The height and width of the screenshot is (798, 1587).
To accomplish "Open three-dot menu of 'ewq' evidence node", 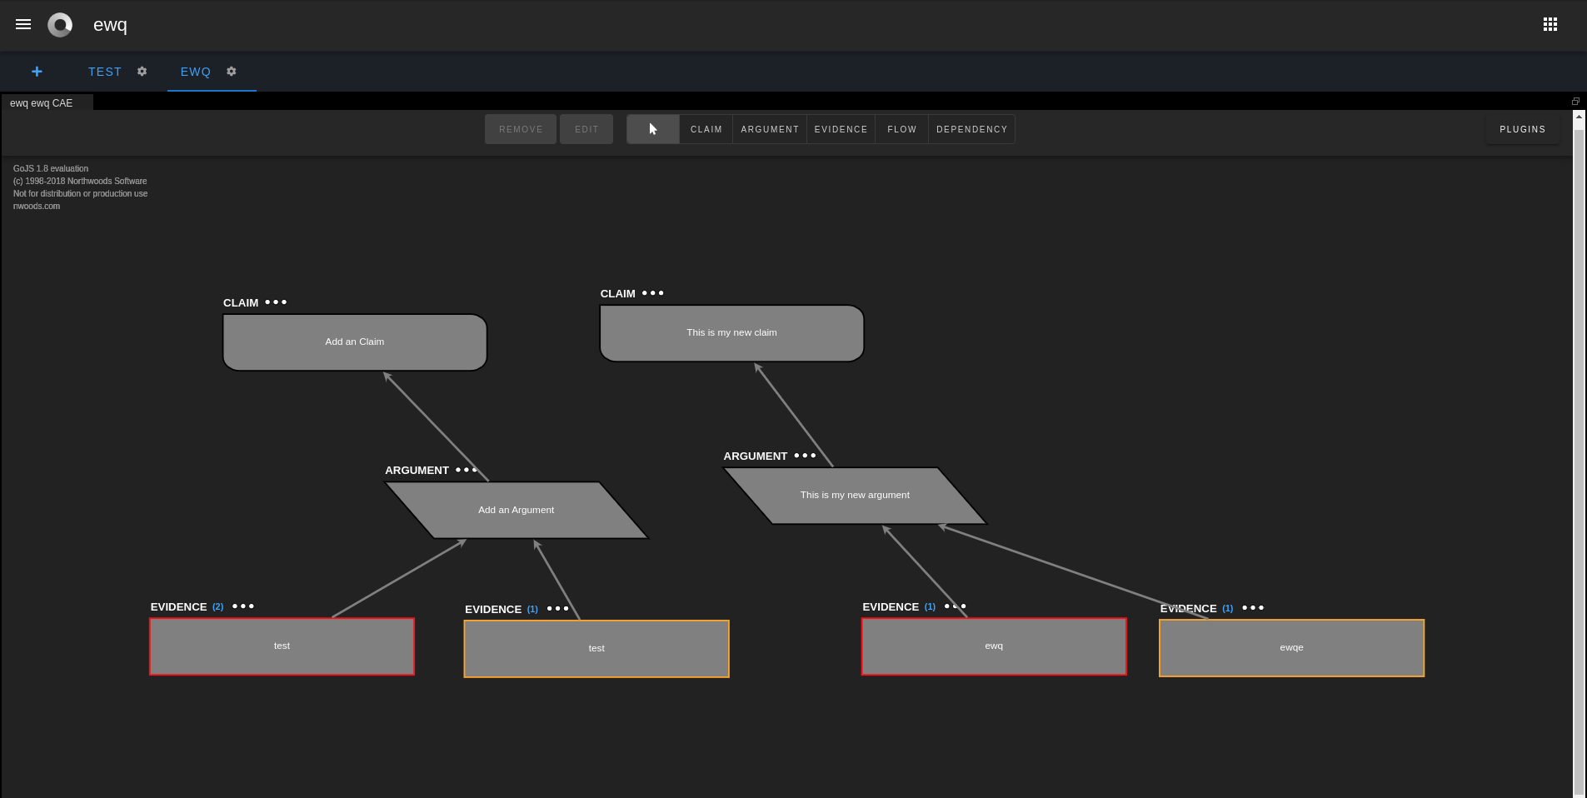I will pyautogui.click(x=956, y=606).
